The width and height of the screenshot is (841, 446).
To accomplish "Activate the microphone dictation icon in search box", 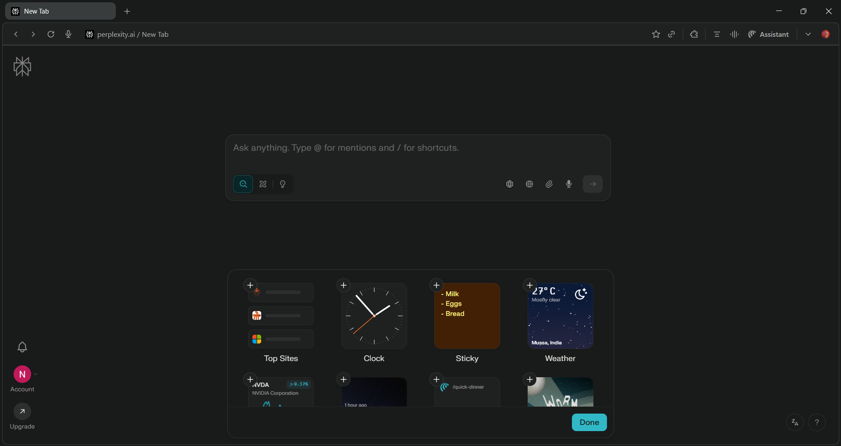I will [x=568, y=184].
